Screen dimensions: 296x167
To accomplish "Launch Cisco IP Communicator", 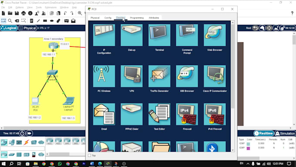I will click(x=215, y=76).
